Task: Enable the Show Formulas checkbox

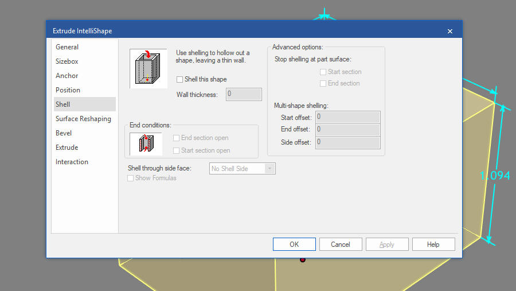Action: [131, 179]
